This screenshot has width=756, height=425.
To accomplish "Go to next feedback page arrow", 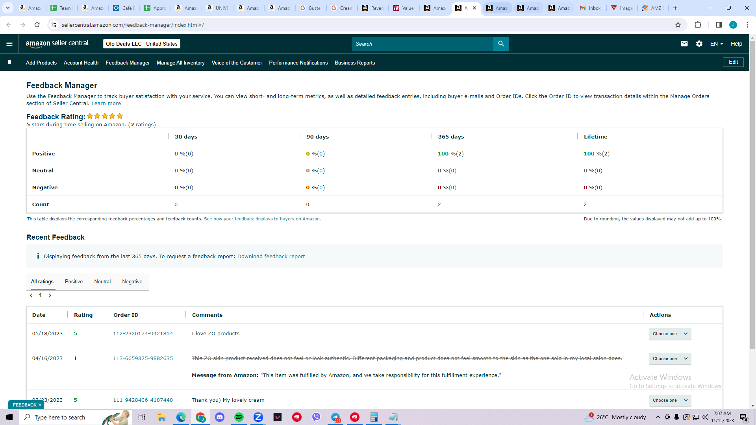I will (50, 296).
